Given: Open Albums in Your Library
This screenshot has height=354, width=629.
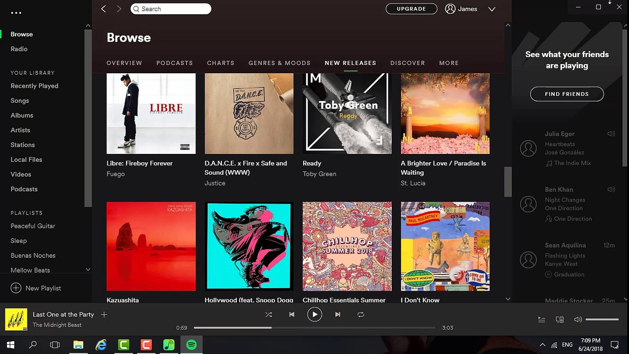Looking at the screenshot, I should pyautogui.click(x=22, y=116).
